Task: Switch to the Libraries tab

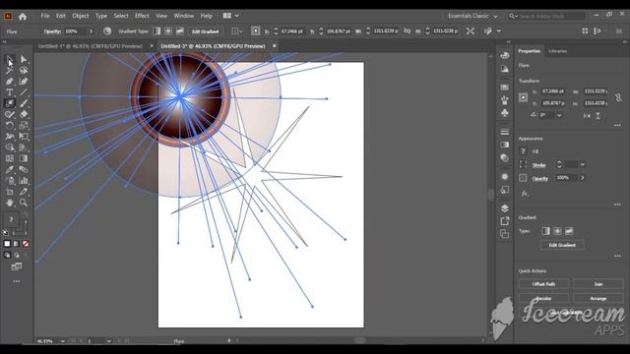Action: coord(558,51)
